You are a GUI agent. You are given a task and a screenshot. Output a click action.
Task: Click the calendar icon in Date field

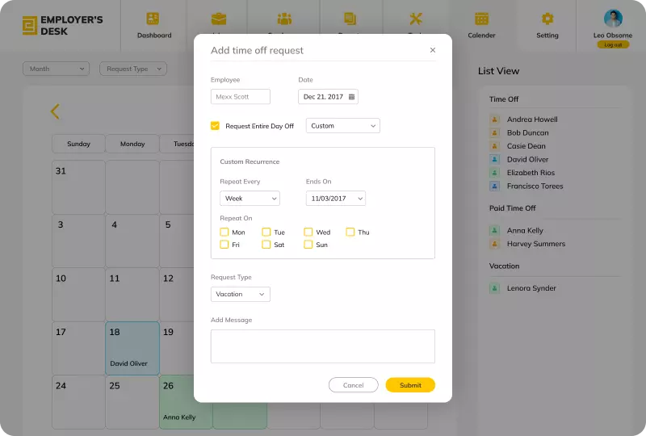(x=351, y=97)
